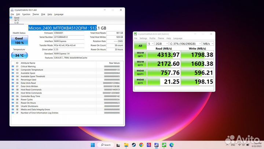The height and width of the screenshot is (149, 264).
Task: Click the battery tray icon
Action: tap(248, 145)
